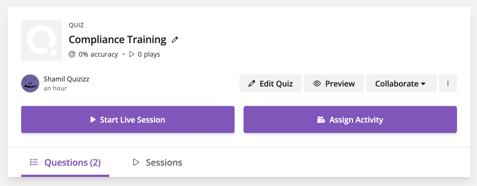Screen dimensions: 477x186
Task: Click the Edit Quiz button
Action: 270,83
